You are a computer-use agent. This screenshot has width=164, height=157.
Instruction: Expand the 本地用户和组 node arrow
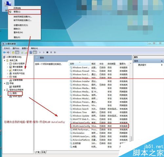(8, 73)
